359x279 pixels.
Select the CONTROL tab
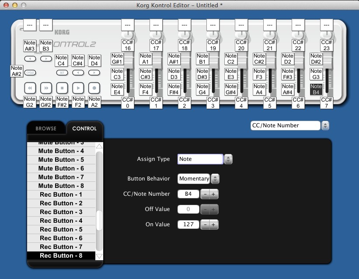[x=84, y=129]
